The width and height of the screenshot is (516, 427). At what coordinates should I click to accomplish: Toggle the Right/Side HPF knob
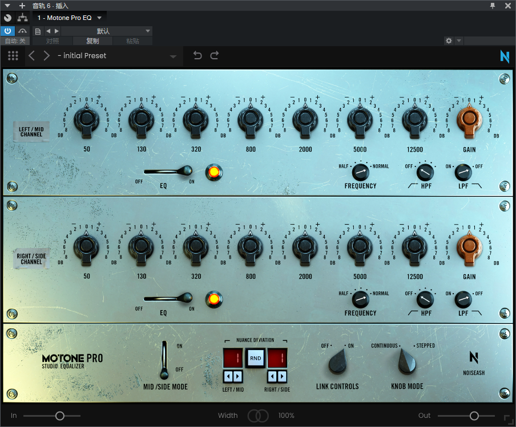[x=425, y=299]
